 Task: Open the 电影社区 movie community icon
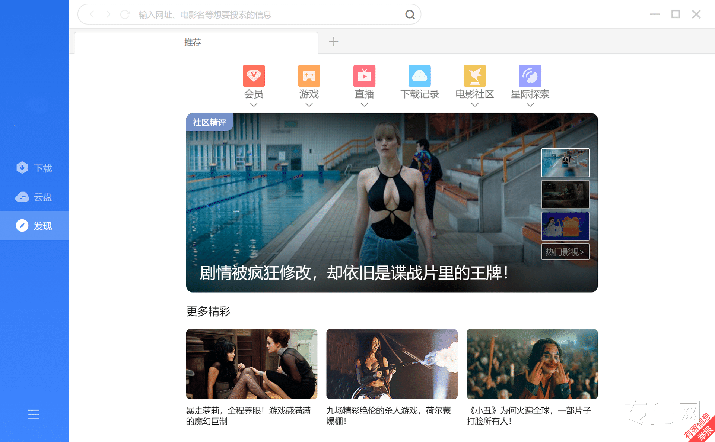[475, 75]
